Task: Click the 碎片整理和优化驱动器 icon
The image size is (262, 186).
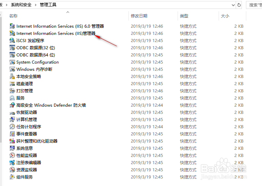Action: point(12,141)
